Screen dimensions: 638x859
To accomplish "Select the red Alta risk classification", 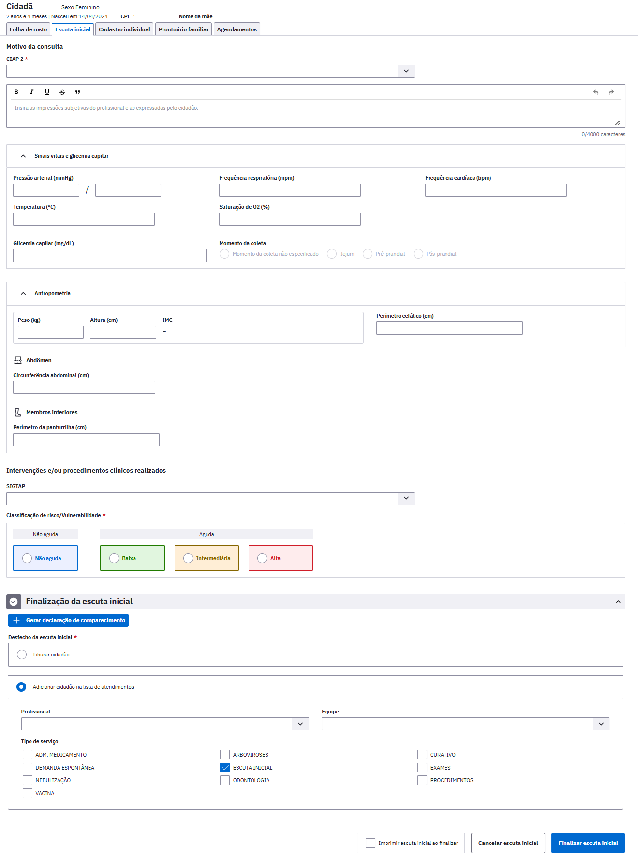I will pos(281,558).
